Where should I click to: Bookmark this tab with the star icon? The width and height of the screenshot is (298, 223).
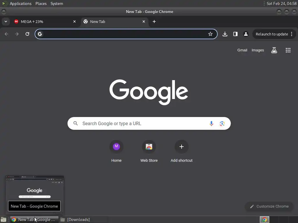coord(210,34)
